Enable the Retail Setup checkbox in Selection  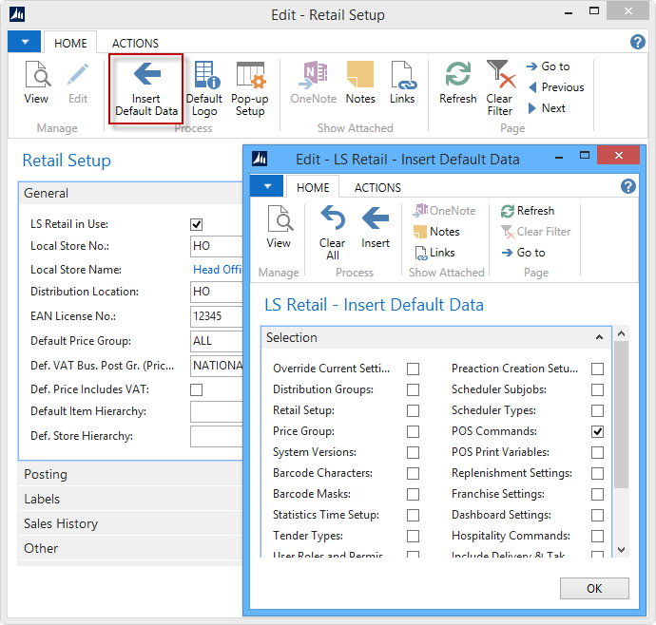(x=413, y=410)
